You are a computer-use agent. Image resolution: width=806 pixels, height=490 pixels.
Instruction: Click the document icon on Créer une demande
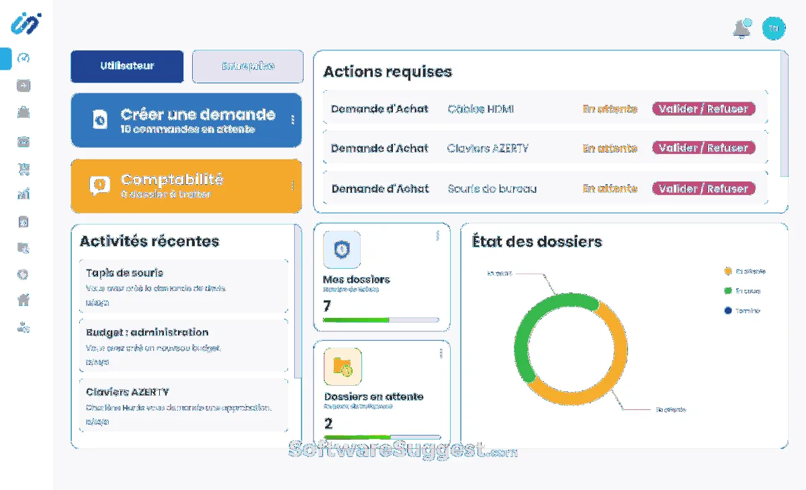99,120
